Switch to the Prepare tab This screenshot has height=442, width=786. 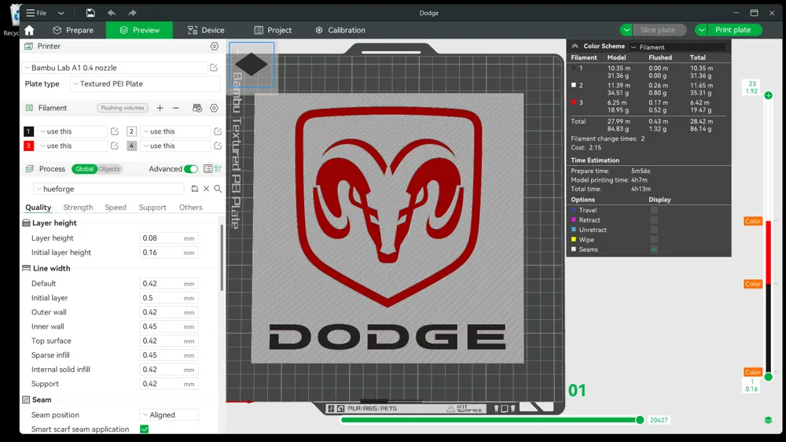(73, 30)
